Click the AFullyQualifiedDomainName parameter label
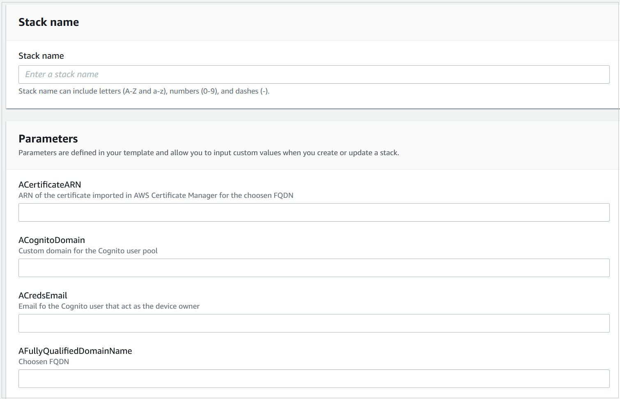Image resolution: width=620 pixels, height=399 pixels. (75, 351)
